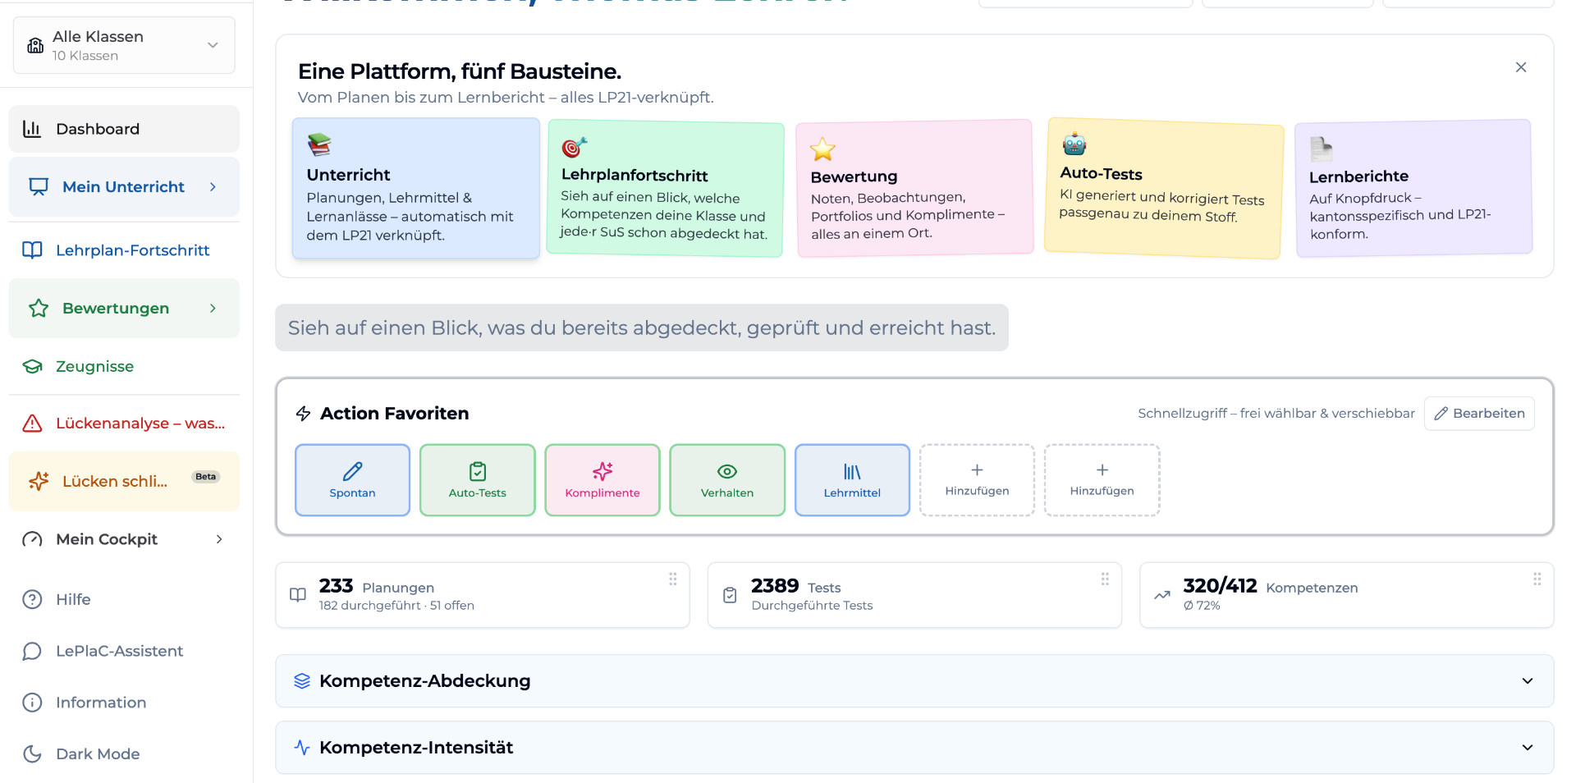Click the clipboard icon on the Tests card
Viewport: 1576px width, 783px height.
click(x=730, y=595)
